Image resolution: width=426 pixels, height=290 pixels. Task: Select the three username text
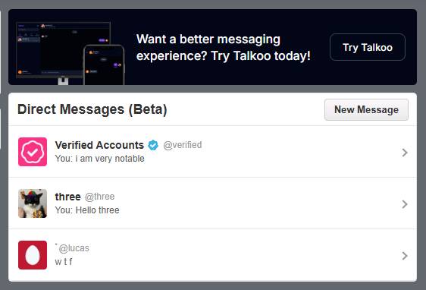click(x=68, y=197)
